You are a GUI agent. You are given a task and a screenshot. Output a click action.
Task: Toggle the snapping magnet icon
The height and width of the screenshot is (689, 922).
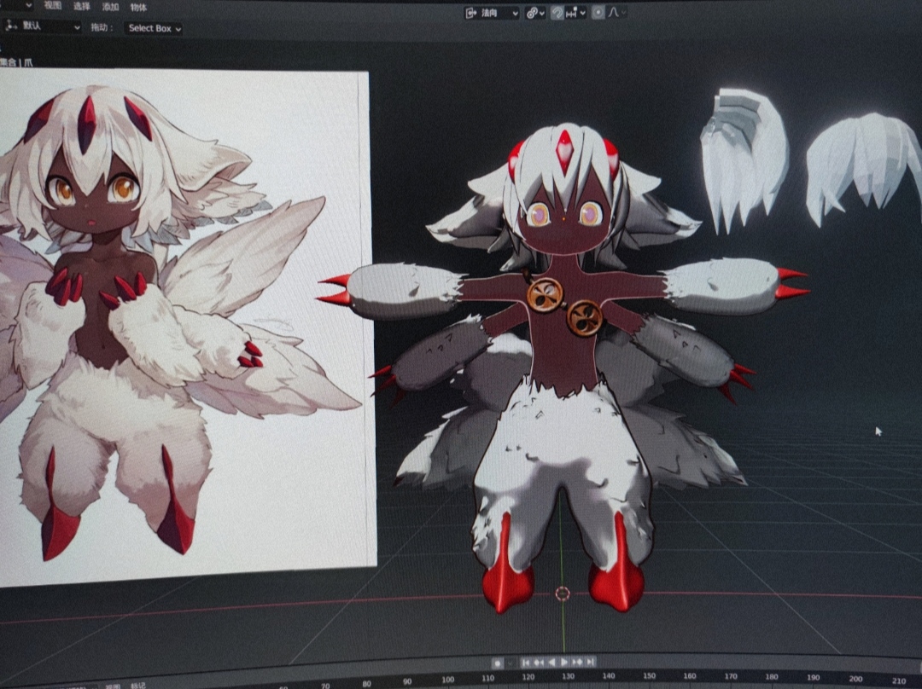click(557, 13)
